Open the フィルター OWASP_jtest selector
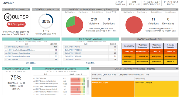The height and width of the screenshot is (97, 184). click(120, 3)
